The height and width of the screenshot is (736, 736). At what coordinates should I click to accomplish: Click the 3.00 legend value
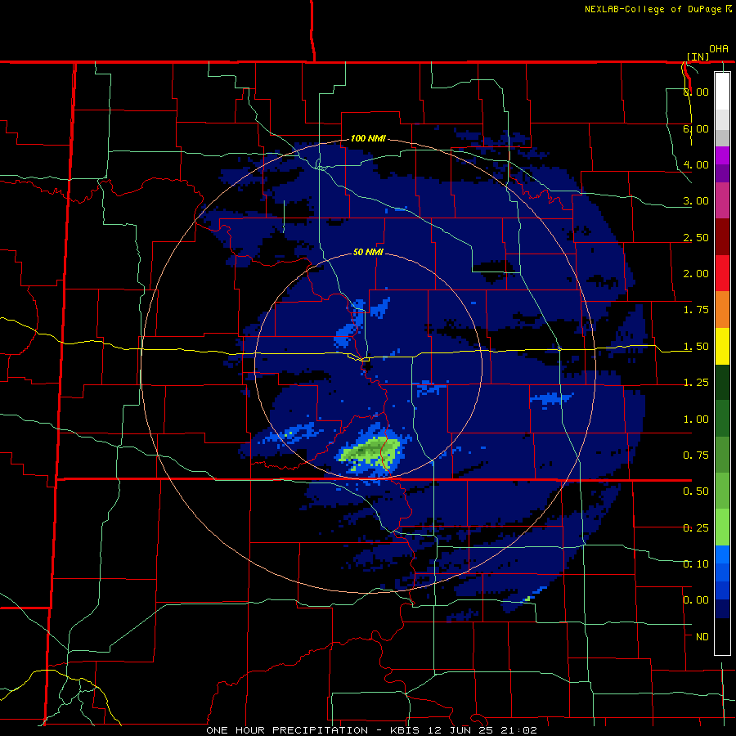coord(696,201)
